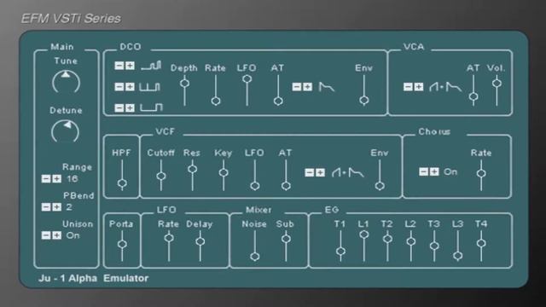Click minus button for DCO pulse waveform row

coord(119,87)
